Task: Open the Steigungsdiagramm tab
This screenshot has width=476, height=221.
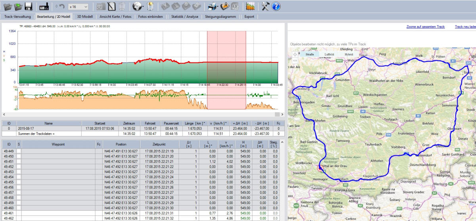Action: coord(221,17)
